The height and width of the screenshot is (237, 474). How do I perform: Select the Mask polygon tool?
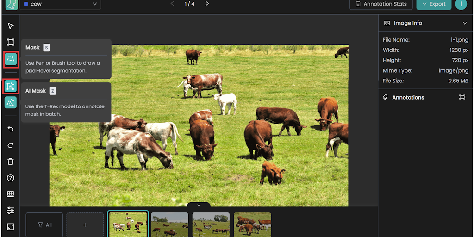pos(11,60)
